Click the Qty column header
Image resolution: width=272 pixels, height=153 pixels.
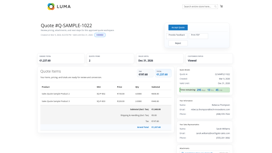point(137,87)
